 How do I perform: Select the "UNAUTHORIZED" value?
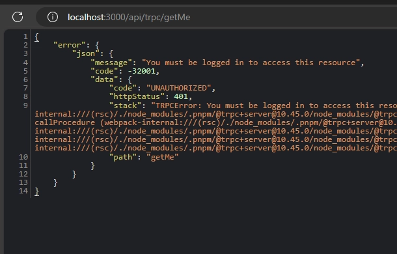(x=178, y=88)
